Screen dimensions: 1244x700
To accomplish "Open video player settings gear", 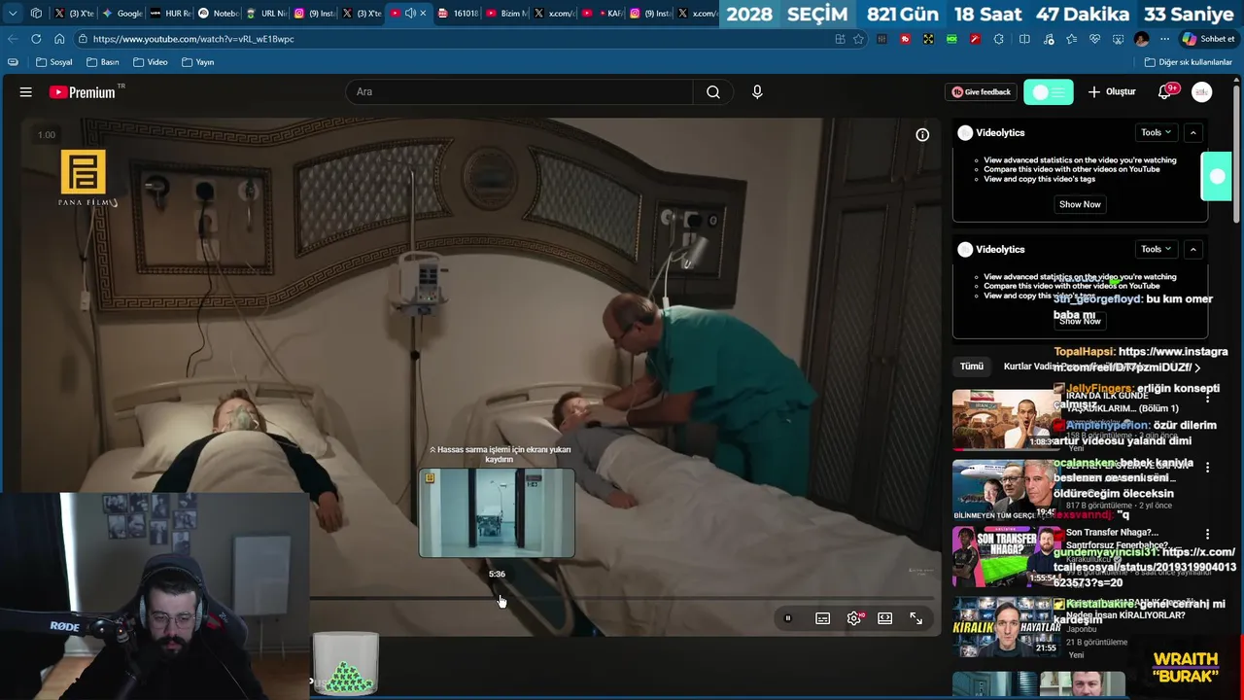I will point(854,618).
